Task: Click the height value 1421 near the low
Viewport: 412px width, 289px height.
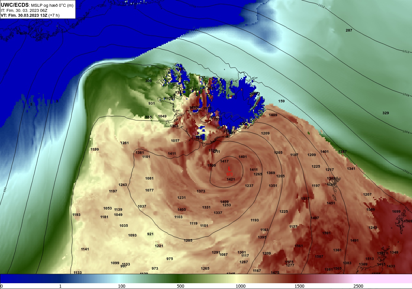Action: tap(231, 179)
